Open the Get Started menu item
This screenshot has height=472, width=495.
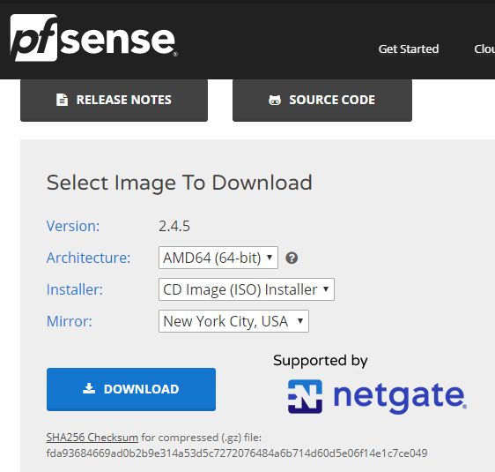click(409, 49)
